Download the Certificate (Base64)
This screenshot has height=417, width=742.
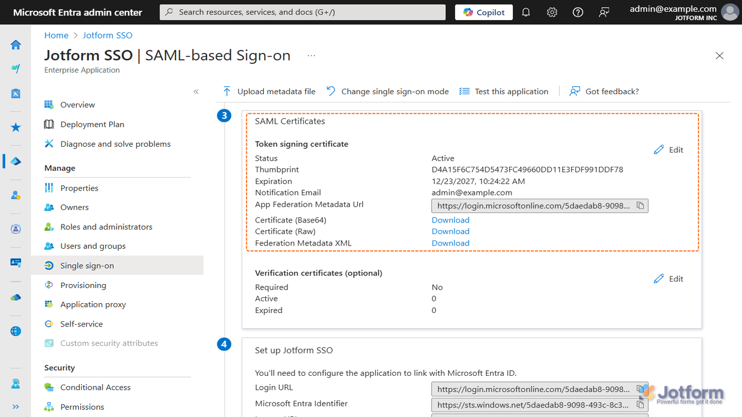(x=450, y=220)
